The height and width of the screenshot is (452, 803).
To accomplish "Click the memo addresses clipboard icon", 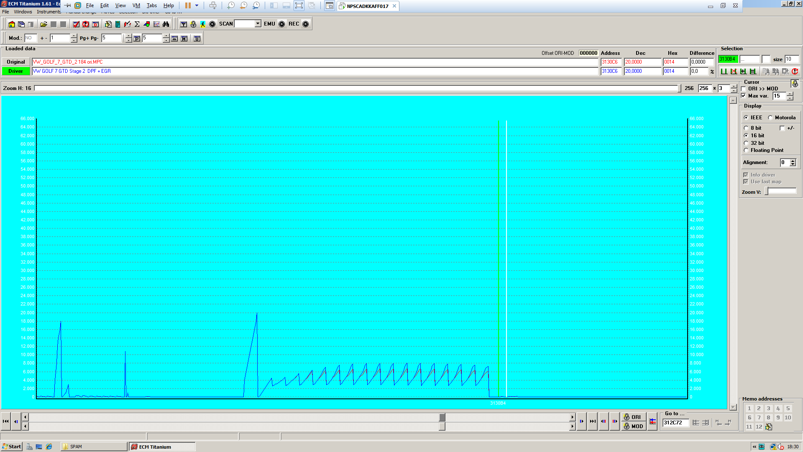I will pyautogui.click(x=769, y=427).
